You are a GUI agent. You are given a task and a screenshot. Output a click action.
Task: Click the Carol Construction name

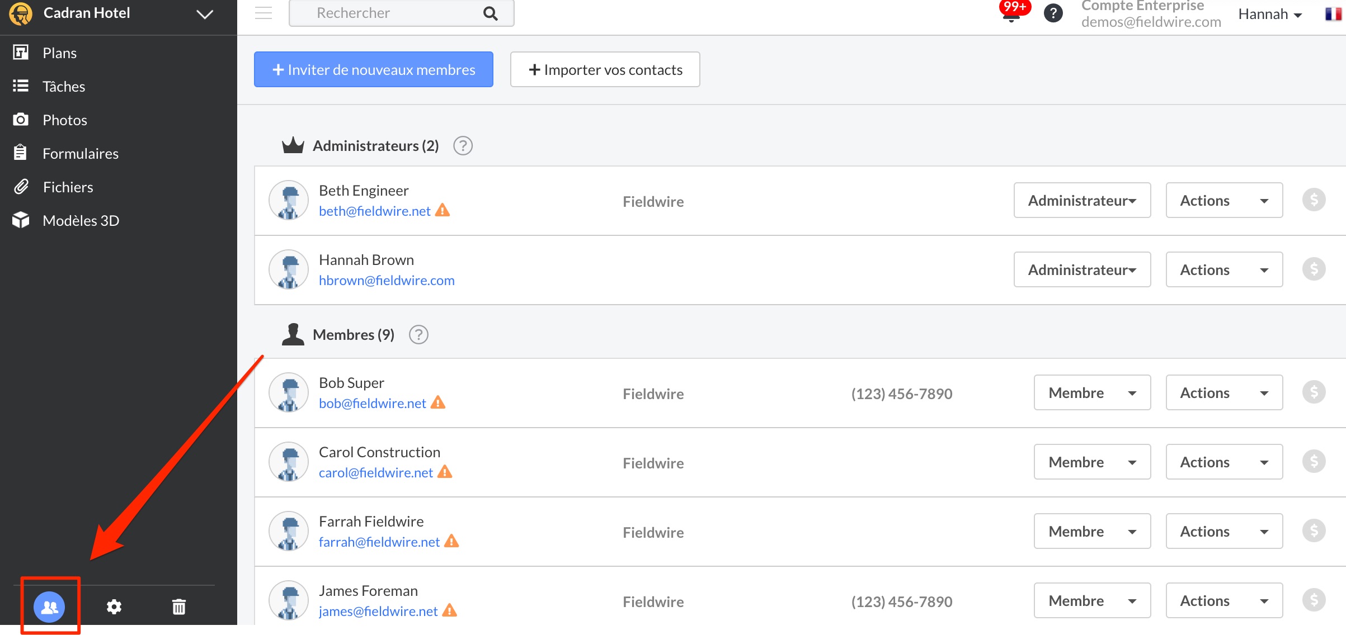pos(379,452)
